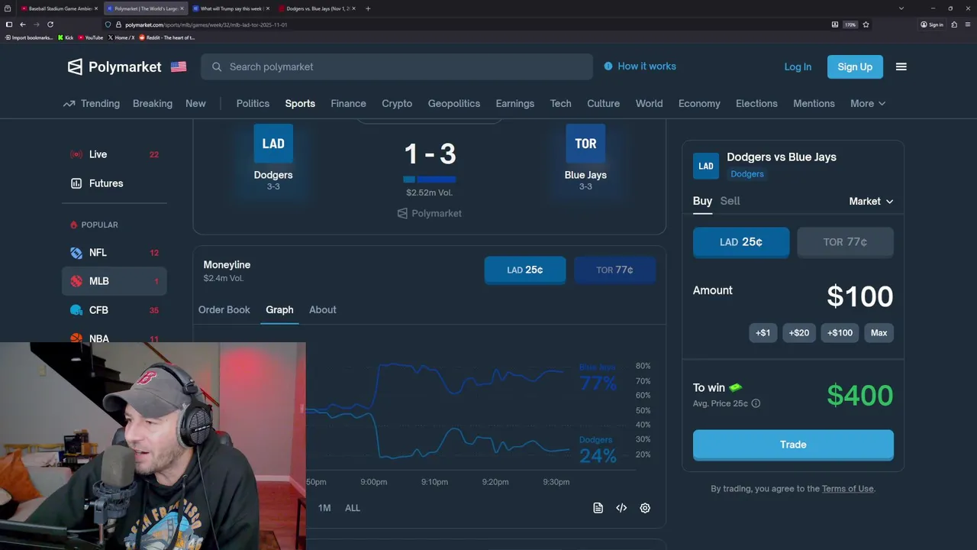
Task: Click the sidebar toggle in browser toolbar
Action: point(8,24)
